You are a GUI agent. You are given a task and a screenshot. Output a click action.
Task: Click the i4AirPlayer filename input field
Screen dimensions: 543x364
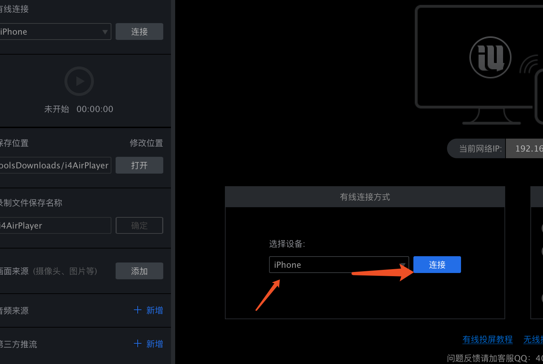tap(55, 225)
